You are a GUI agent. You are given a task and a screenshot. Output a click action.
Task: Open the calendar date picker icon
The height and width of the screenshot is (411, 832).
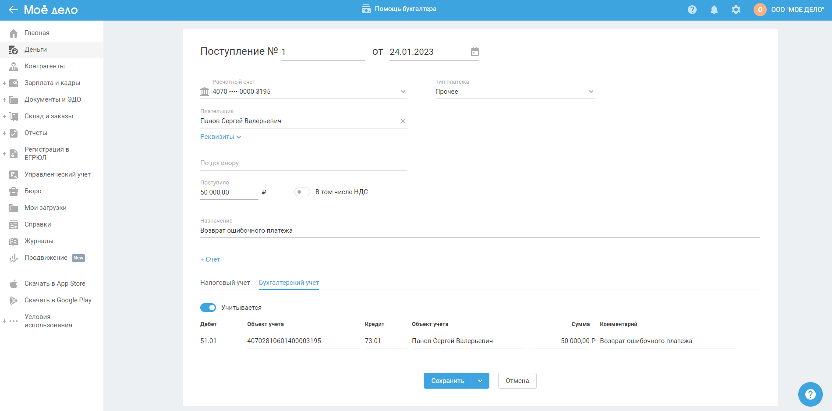474,52
